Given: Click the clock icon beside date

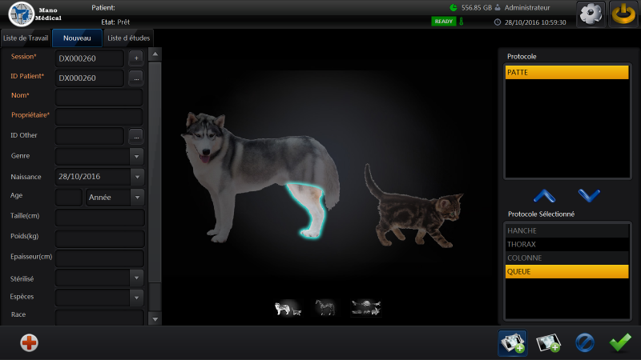Looking at the screenshot, I should pyautogui.click(x=498, y=22).
